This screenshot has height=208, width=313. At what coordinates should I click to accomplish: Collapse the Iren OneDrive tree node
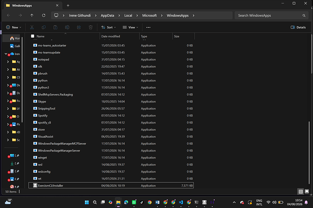click(x=6, y=54)
